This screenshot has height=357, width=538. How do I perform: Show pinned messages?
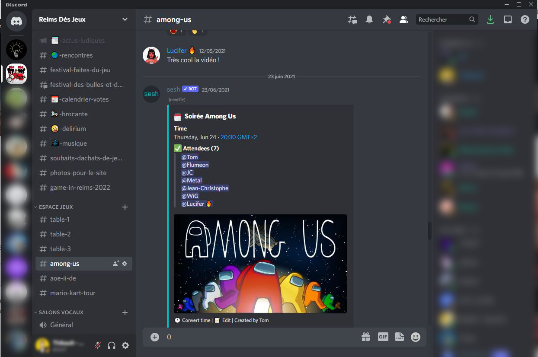point(387,19)
